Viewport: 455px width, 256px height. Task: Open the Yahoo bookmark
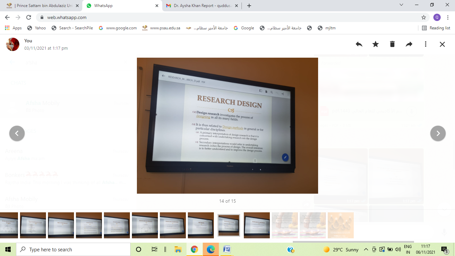(37, 28)
